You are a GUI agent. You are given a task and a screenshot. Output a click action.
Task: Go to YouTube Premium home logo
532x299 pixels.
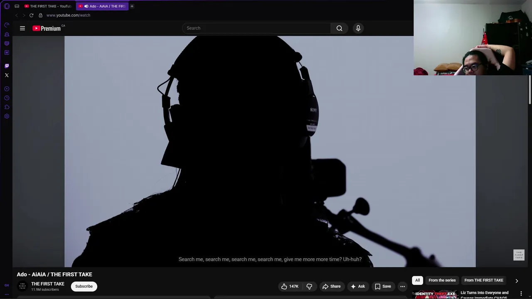point(47,28)
